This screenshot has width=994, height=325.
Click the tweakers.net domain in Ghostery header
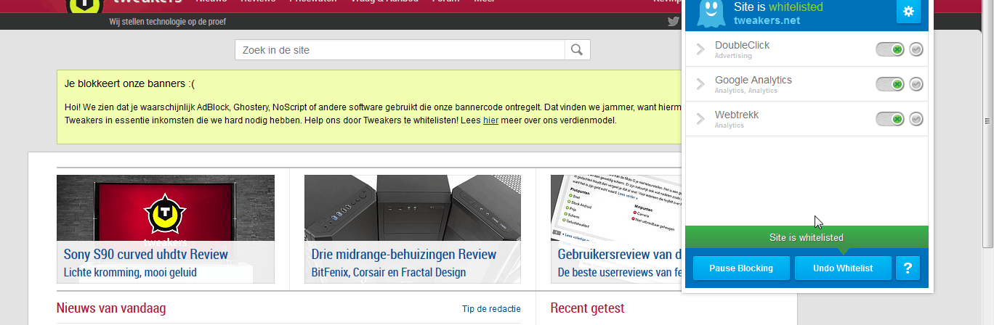767,20
